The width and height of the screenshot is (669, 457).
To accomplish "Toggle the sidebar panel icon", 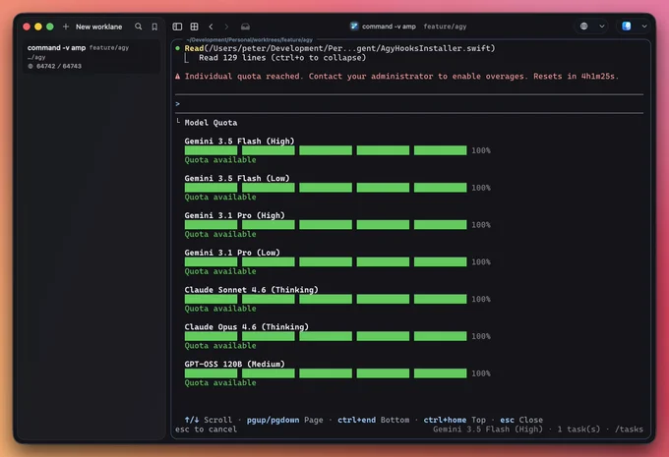I will pyautogui.click(x=177, y=27).
